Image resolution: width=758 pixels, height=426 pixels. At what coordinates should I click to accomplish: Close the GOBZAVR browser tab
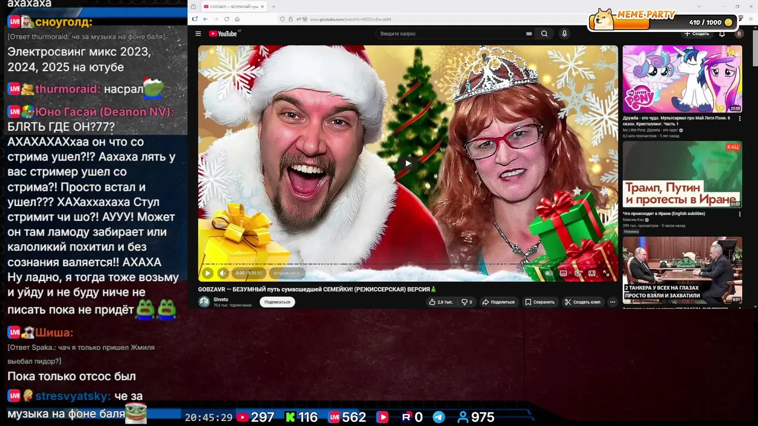click(262, 7)
